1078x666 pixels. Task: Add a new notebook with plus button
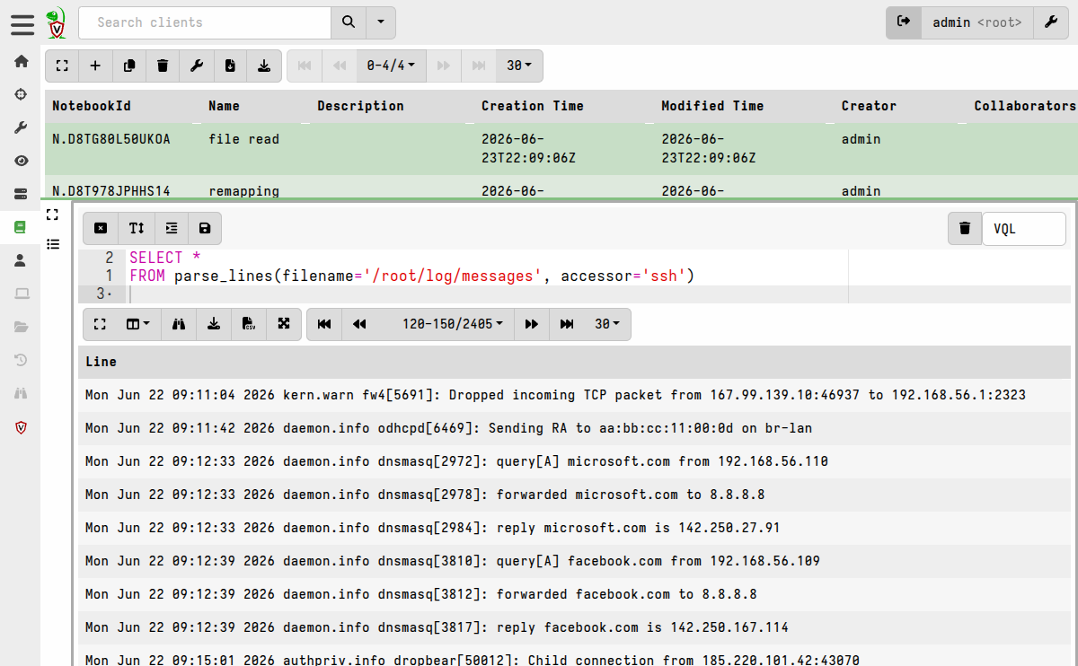pos(95,66)
